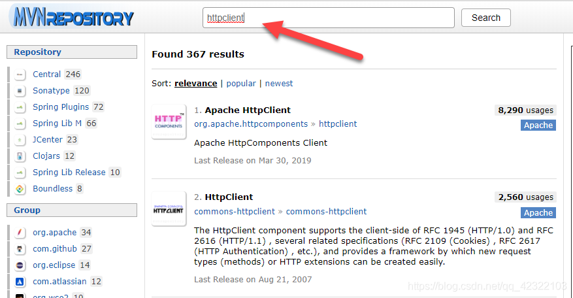Click the org.eclipse group icon

pos(20,265)
